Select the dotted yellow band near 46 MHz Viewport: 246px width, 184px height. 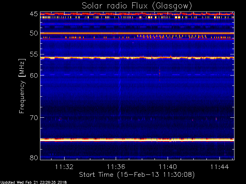click(x=137, y=17)
